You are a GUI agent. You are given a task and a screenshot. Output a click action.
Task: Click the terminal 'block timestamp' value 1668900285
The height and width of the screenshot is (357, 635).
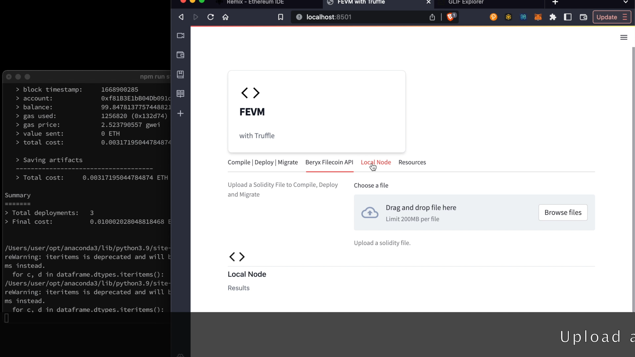click(120, 90)
